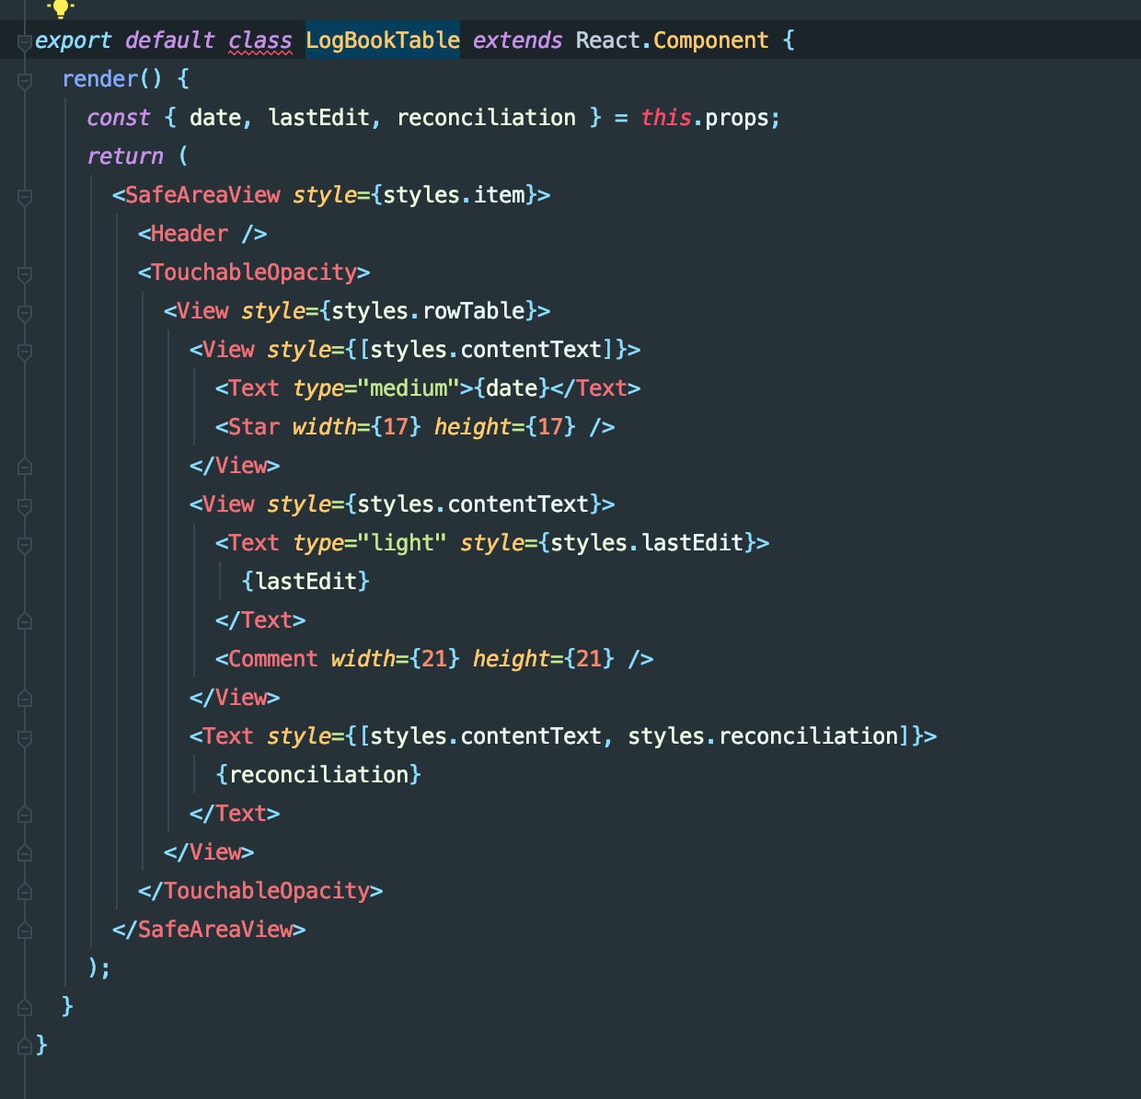Click the 'default' keyword
The image size is (1141, 1099).
click(169, 40)
